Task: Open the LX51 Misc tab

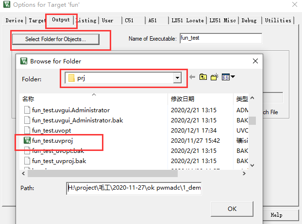Action: tap(222, 20)
